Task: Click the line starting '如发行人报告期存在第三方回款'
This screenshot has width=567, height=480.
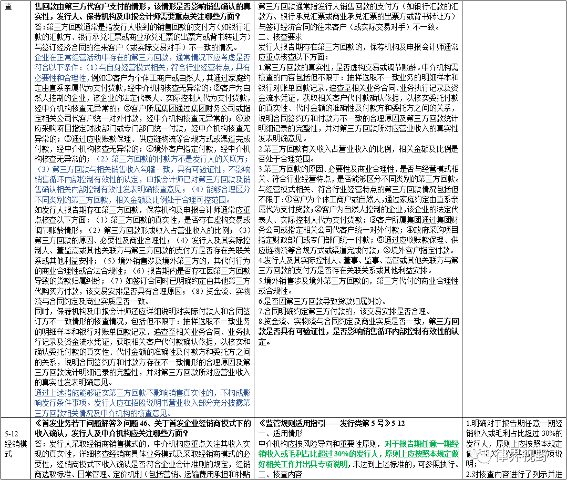Action: tap(142, 210)
